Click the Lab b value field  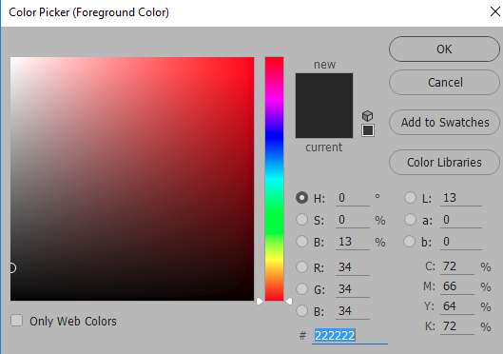coord(461,242)
